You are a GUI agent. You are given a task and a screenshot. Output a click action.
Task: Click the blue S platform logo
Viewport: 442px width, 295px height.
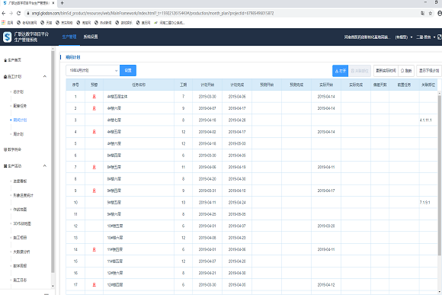tap(7, 37)
